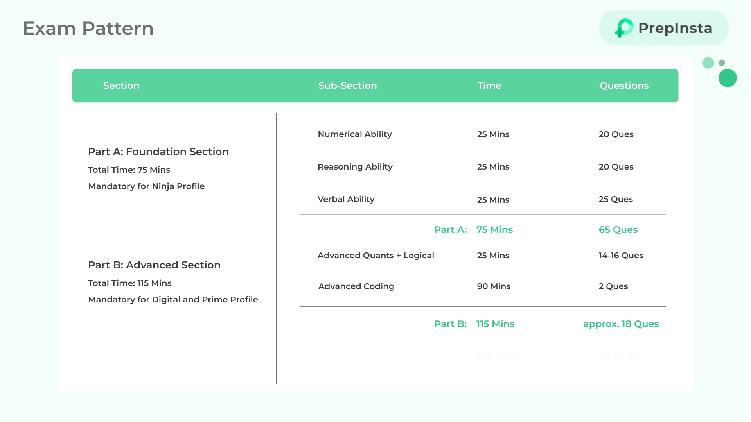Click the Part B 115 Mins total
751x422 pixels.
pos(495,324)
